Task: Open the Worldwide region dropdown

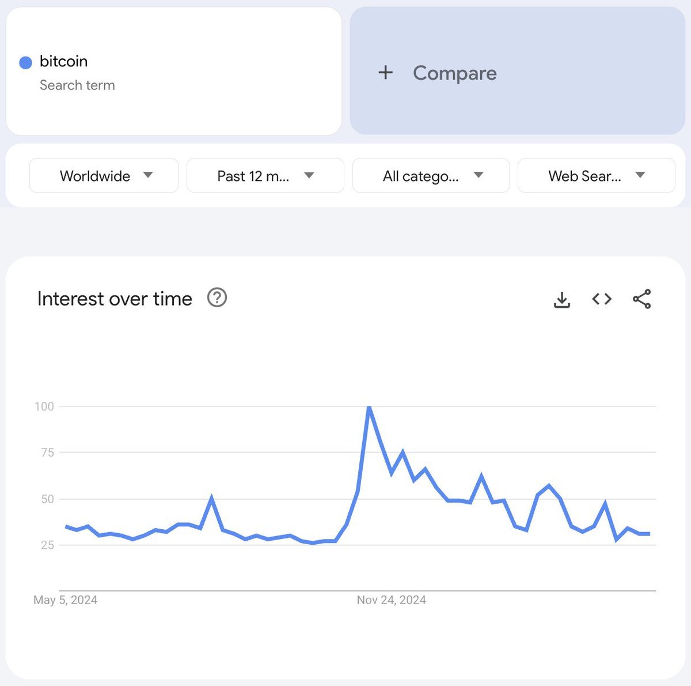Action: pyautogui.click(x=104, y=176)
